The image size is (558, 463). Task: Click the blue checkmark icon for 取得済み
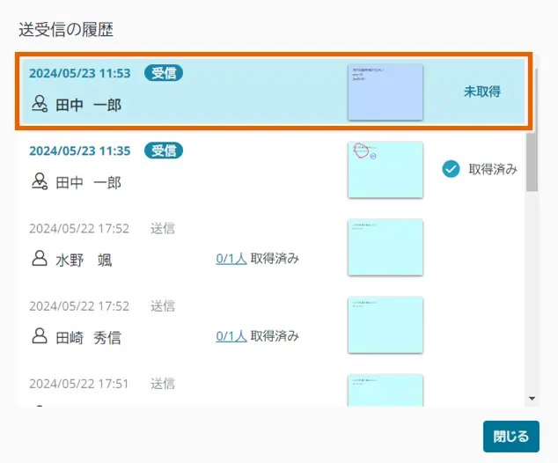click(x=451, y=169)
